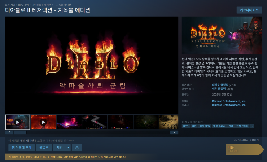
Task: Select the RPG tag
Action: (x=186, y=126)
